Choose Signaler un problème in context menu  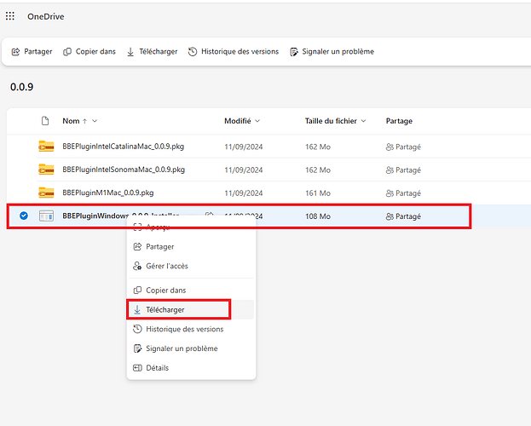pos(191,348)
